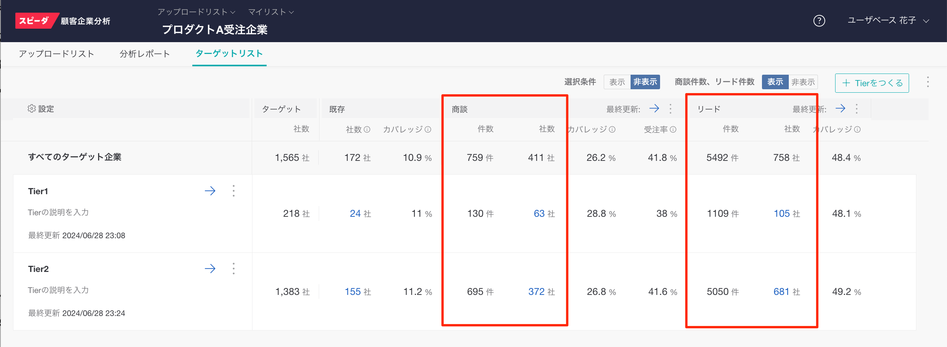Click Tier1 商談 63 社 link
This screenshot has width=947, height=347.
tap(539, 214)
